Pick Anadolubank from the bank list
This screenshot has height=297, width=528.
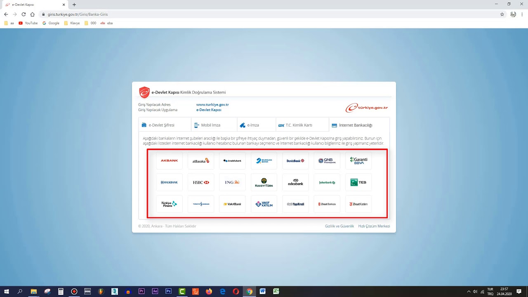pos(232,160)
